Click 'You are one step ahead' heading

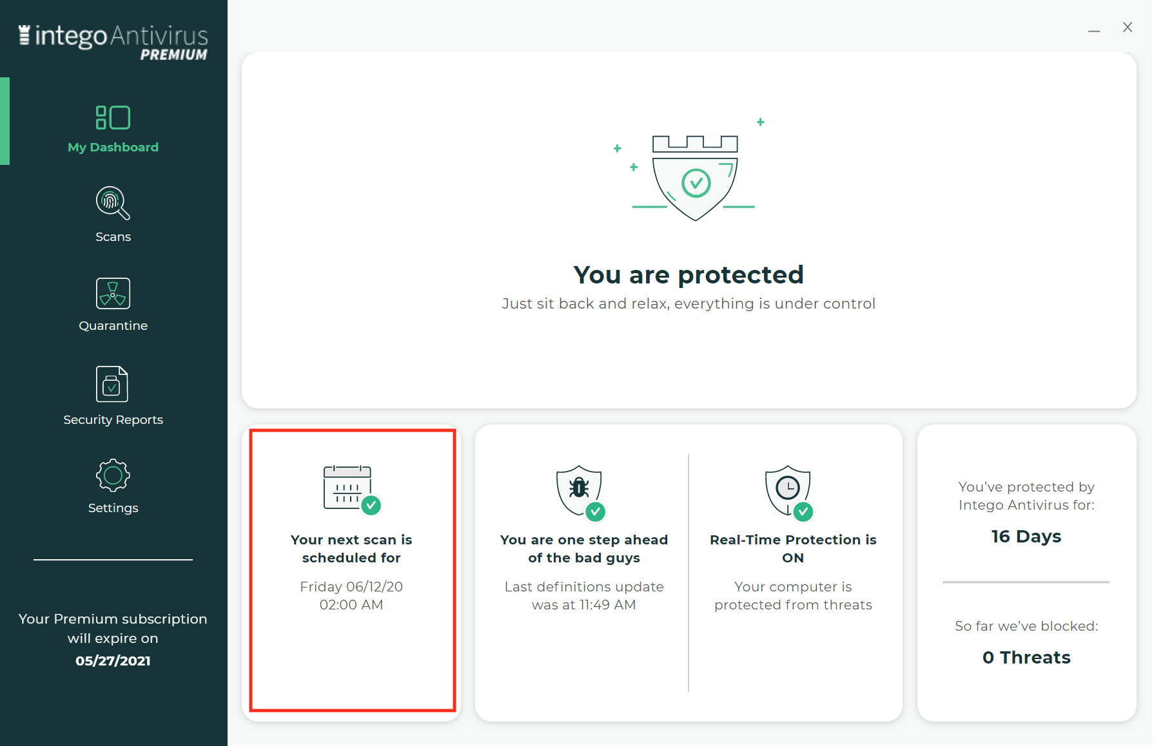[584, 548]
